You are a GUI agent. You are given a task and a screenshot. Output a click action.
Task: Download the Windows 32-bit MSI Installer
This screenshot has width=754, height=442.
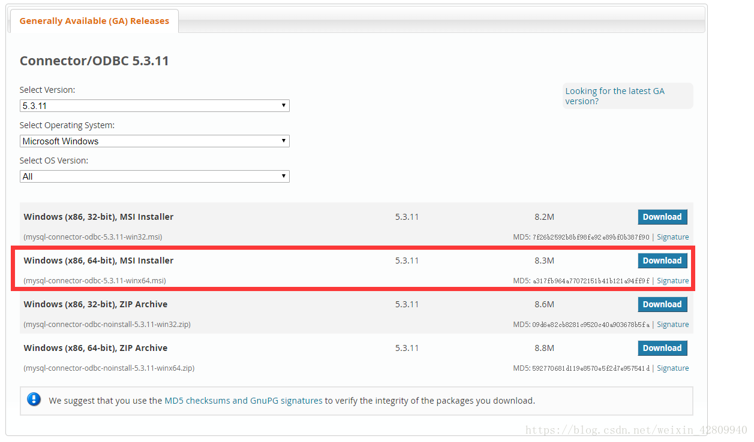click(x=662, y=217)
